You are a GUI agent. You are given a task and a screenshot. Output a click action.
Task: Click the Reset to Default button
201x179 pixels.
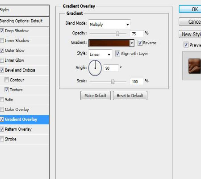(130, 96)
